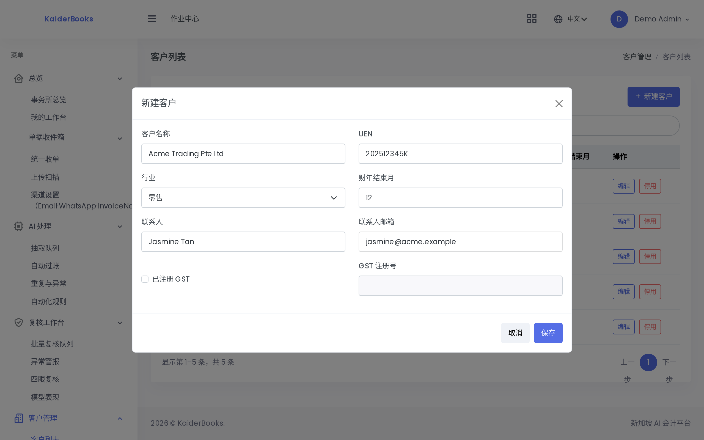The width and height of the screenshot is (704, 440).
Task: Open 事务所总览 in the sidebar
Action: click(49, 100)
